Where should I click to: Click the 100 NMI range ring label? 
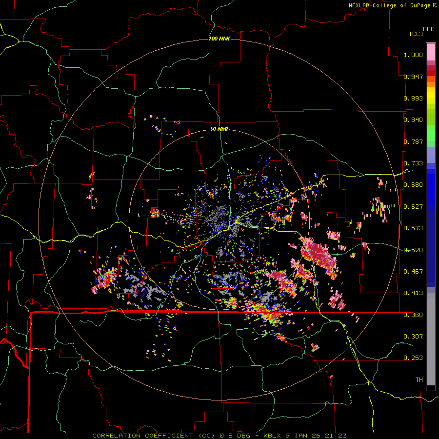click(x=219, y=39)
